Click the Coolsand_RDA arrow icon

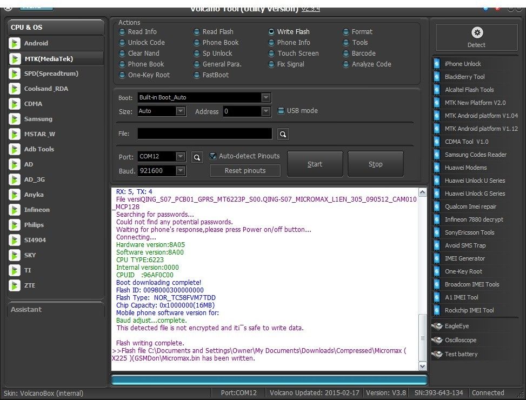coord(15,89)
